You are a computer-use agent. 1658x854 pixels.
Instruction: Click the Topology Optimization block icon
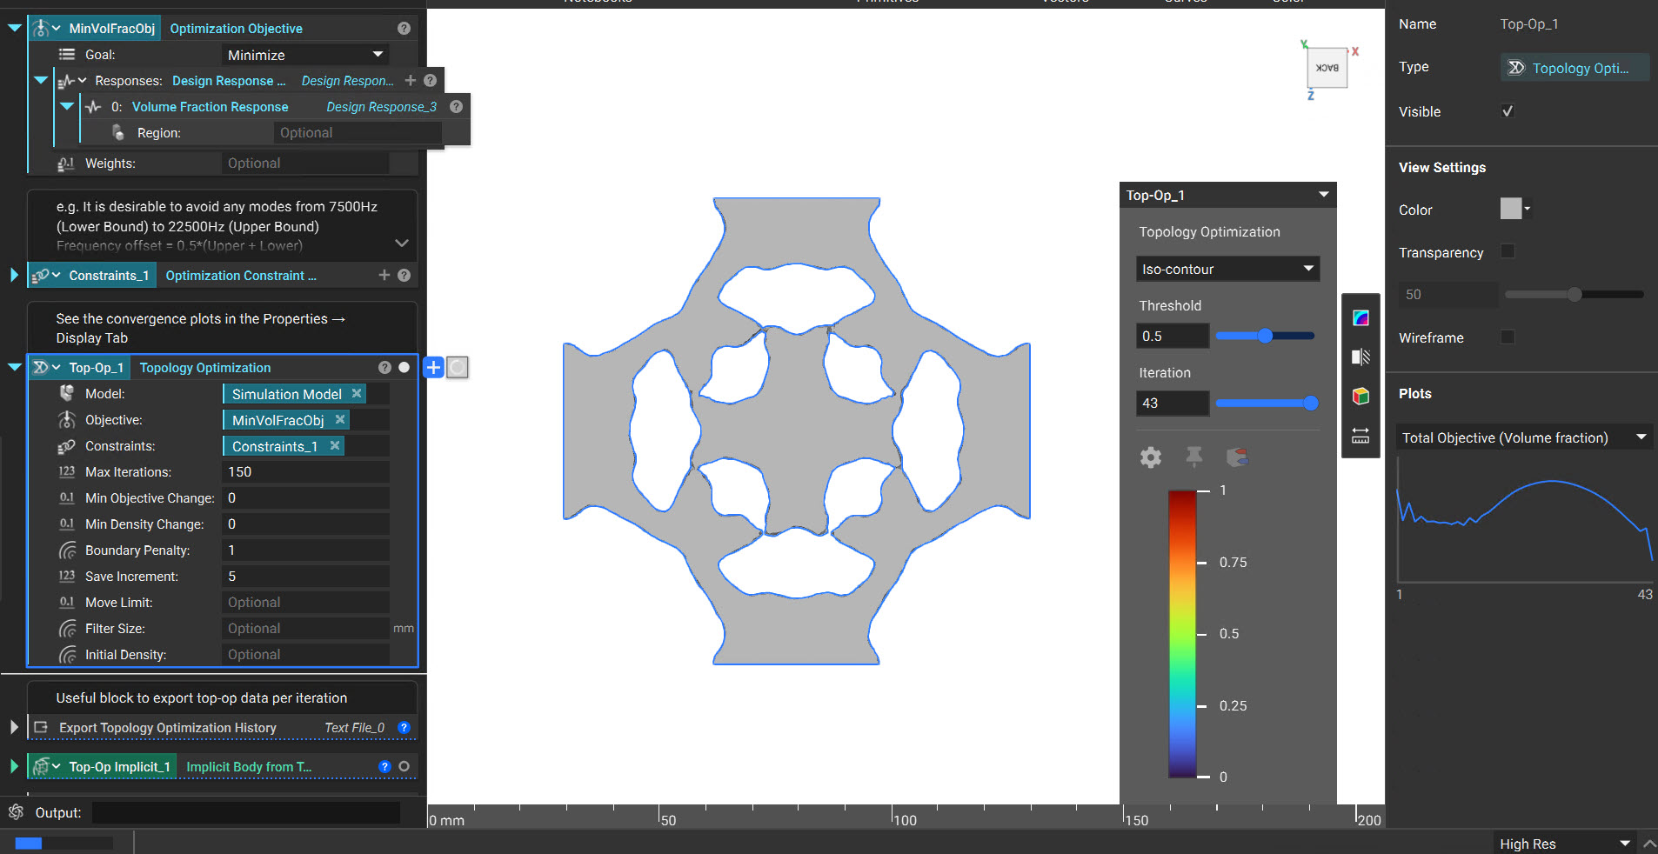coord(40,368)
